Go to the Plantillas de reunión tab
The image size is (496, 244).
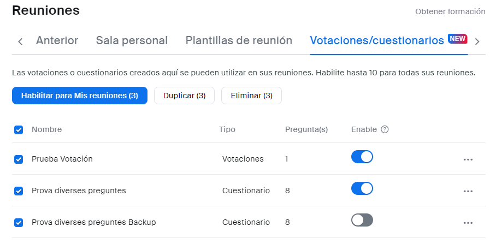click(x=239, y=40)
